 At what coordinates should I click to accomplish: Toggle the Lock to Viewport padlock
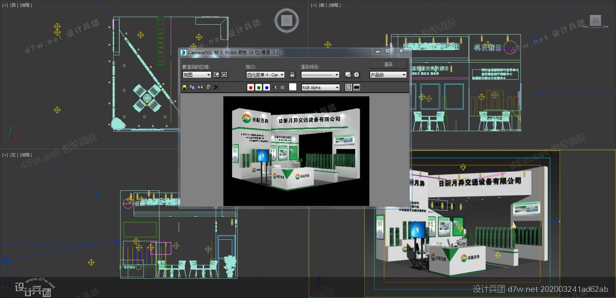292,74
